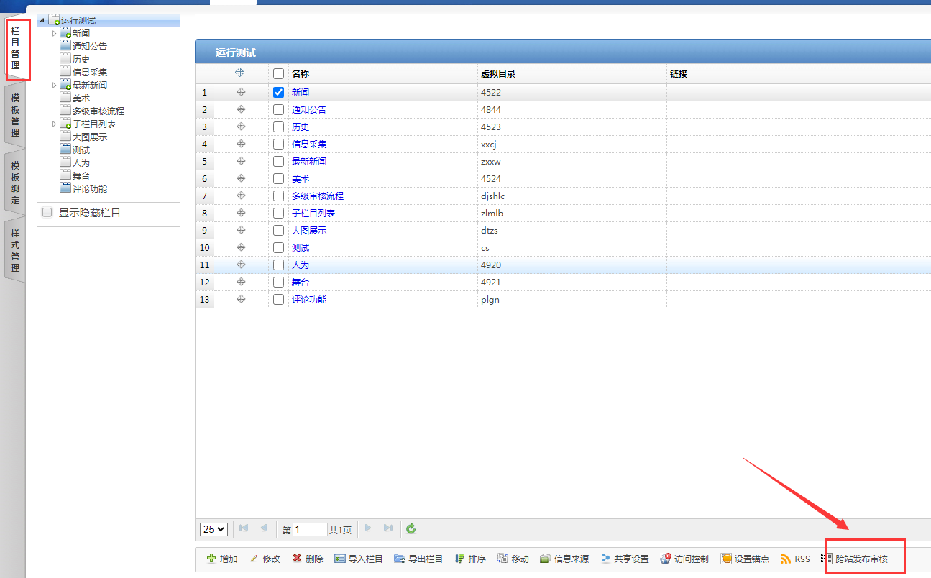Toggle the select-all checkbox in header

tap(279, 73)
